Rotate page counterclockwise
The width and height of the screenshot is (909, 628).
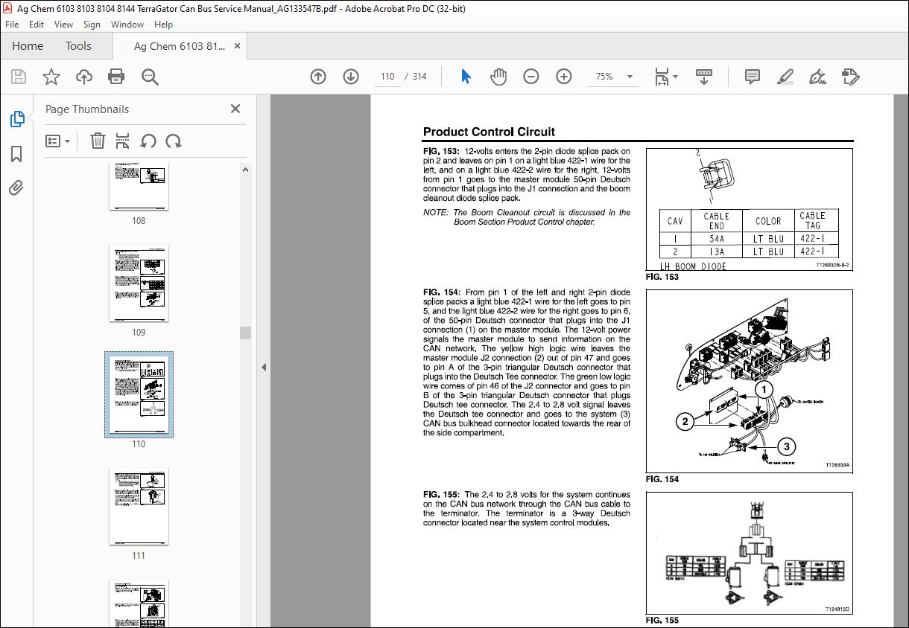pos(148,141)
